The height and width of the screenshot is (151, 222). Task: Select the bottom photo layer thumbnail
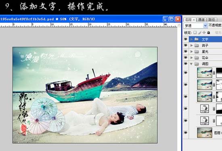205,133
